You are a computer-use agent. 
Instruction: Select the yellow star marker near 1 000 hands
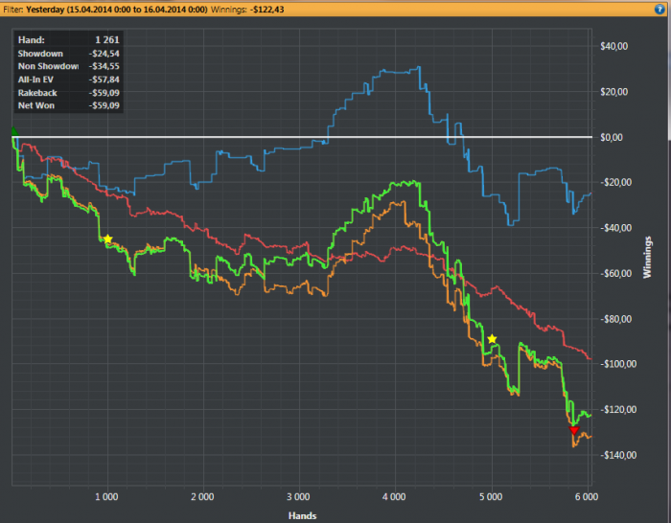coord(107,239)
